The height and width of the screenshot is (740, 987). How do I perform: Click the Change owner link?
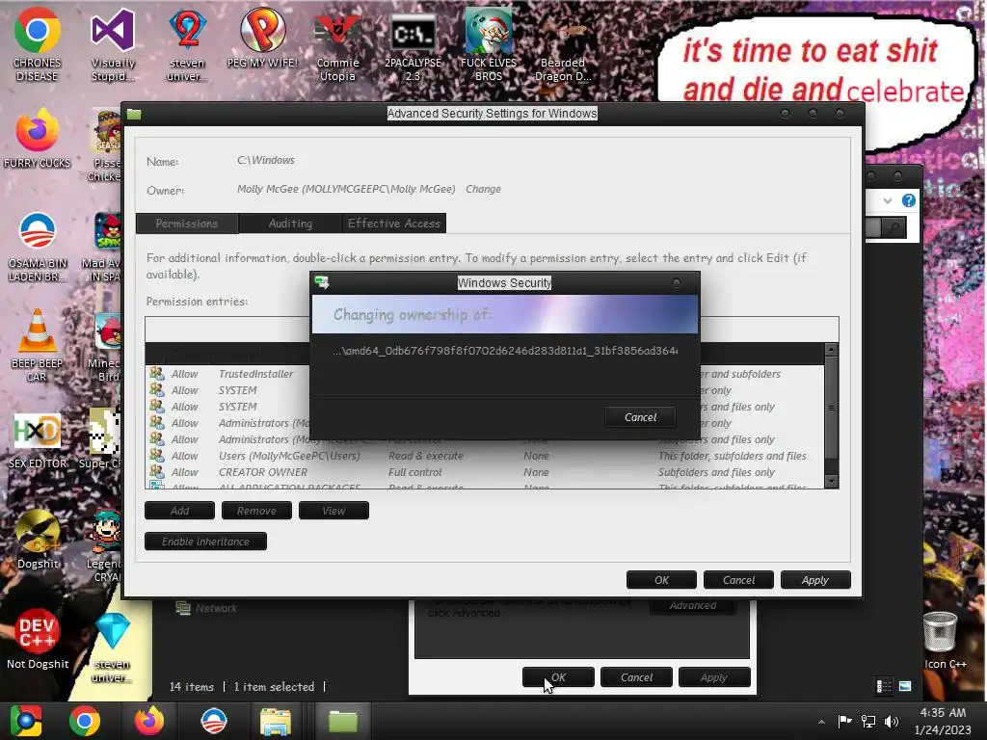point(484,189)
